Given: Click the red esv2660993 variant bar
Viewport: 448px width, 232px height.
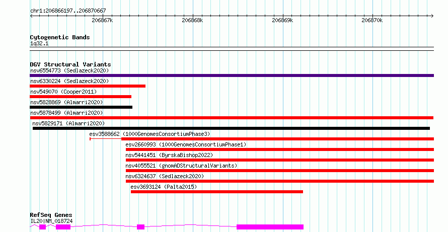Looking at the screenshot, I should tap(280, 149).
